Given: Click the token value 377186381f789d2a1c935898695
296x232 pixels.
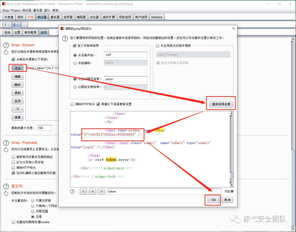Looking at the screenshot, I should pyautogui.click(x=109, y=134).
